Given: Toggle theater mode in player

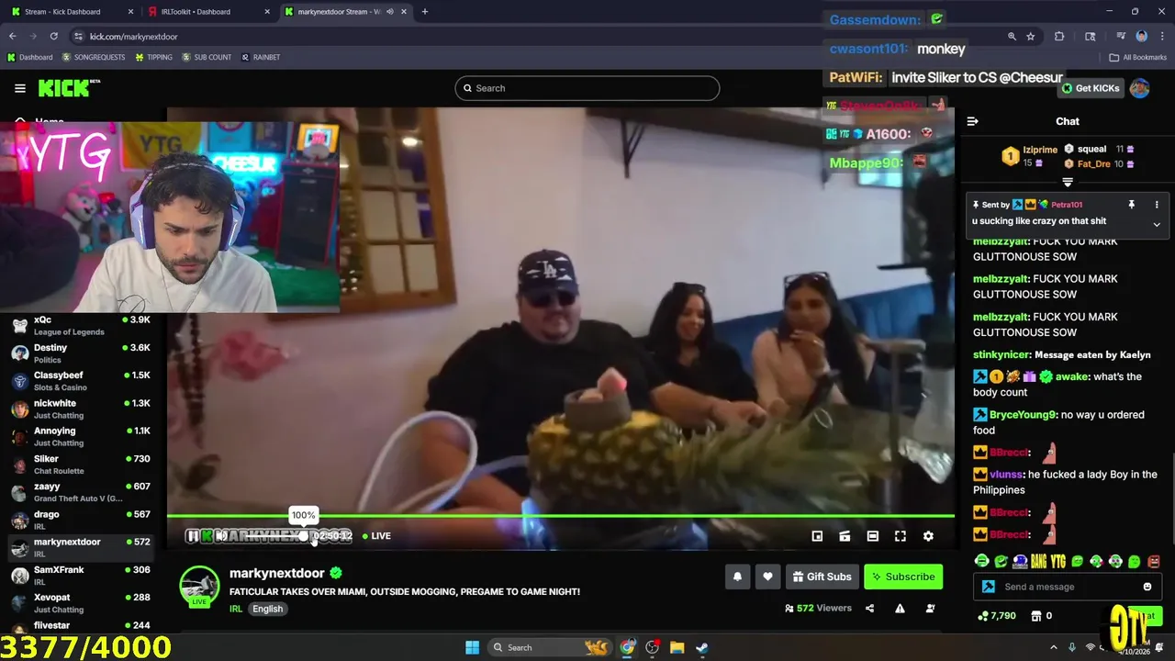Looking at the screenshot, I should (873, 536).
